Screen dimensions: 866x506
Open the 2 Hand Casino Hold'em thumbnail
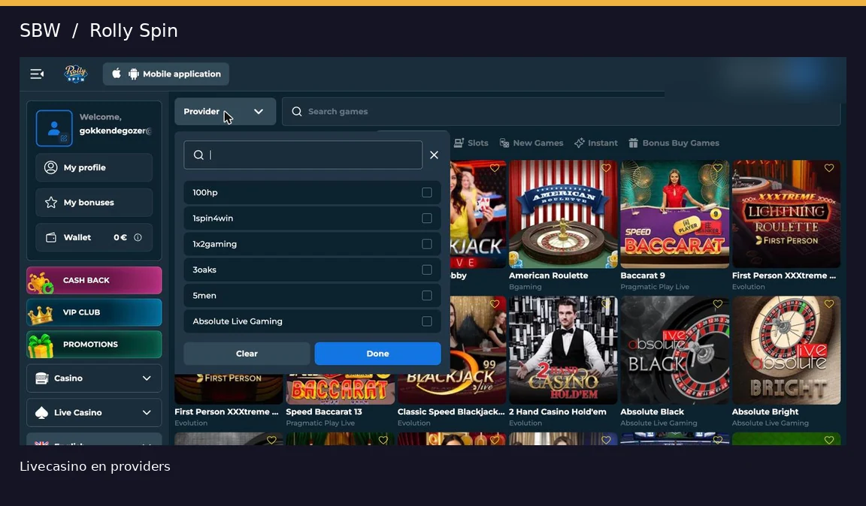pos(563,351)
